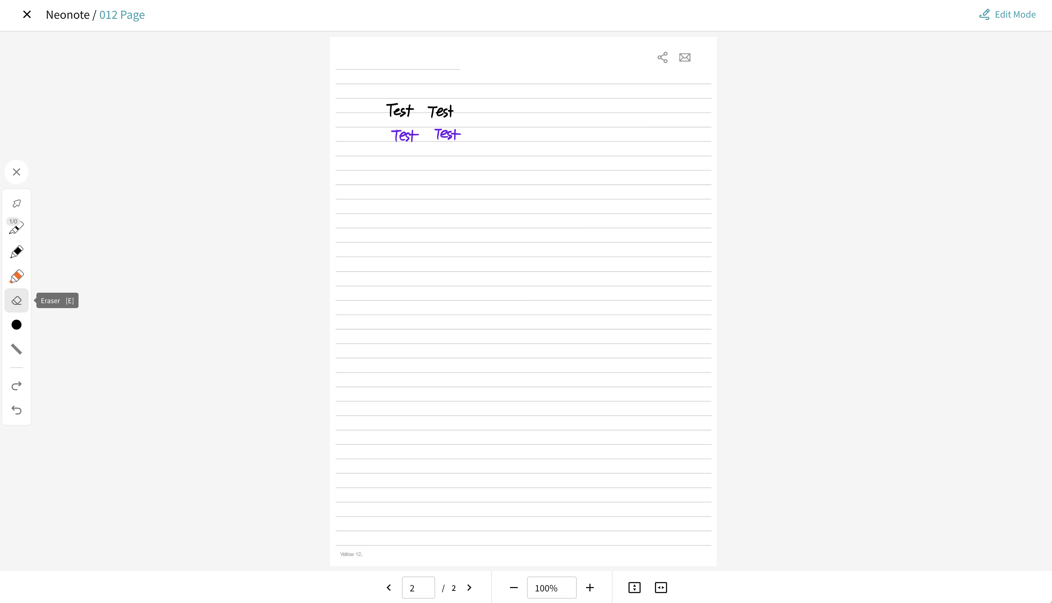Collapse the floating tool palette

[17, 172]
